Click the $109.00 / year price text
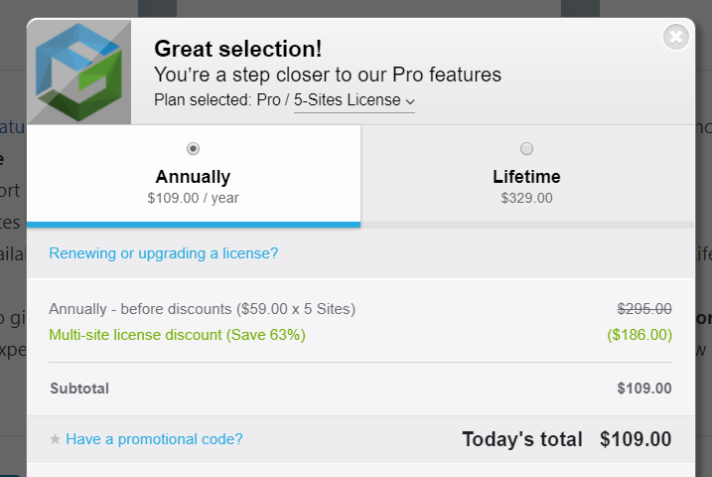The height and width of the screenshot is (477, 712). pos(193,198)
